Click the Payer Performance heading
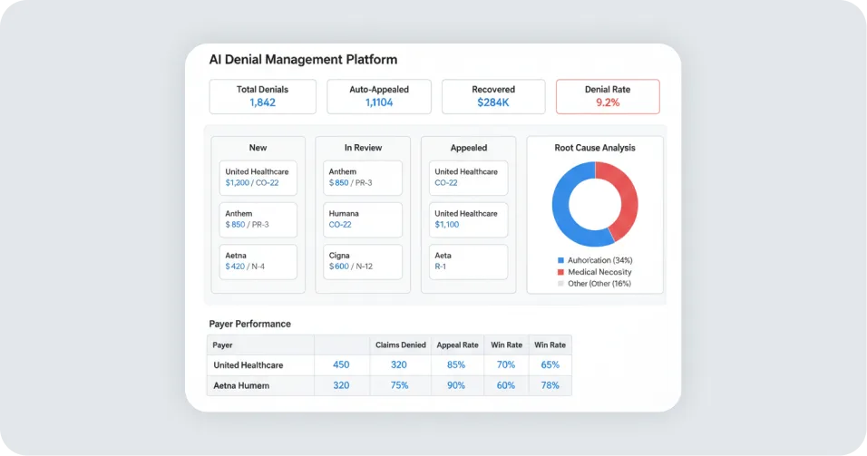 coord(250,324)
